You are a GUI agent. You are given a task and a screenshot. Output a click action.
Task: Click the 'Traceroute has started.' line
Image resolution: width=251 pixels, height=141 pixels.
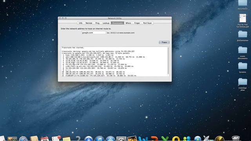coord(73,48)
